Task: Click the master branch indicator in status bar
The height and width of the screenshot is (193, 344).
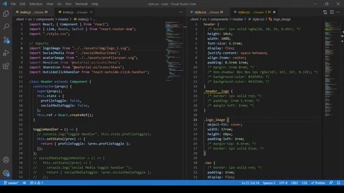Action: [x=11, y=183]
